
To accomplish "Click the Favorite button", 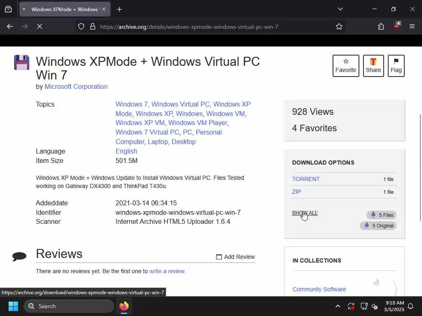I will [x=346, y=66].
